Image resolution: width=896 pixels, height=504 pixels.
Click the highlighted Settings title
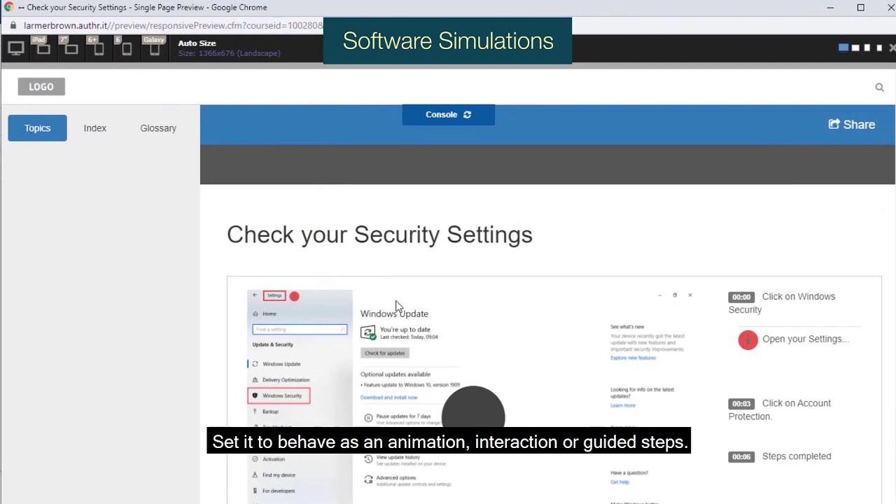click(x=274, y=295)
